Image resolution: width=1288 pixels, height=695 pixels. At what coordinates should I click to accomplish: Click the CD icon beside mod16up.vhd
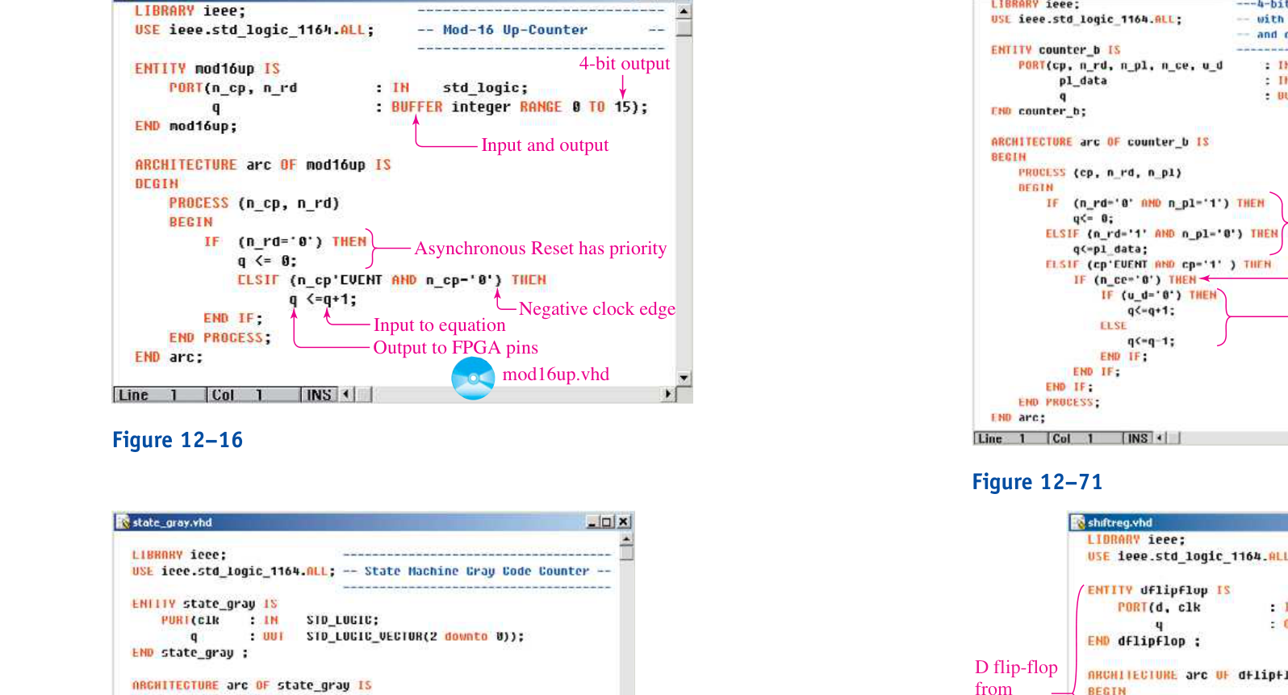tap(473, 378)
